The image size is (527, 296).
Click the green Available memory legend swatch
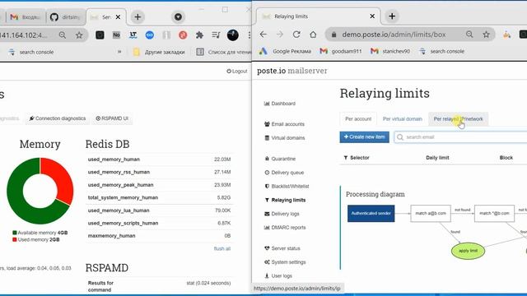(x=15, y=233)
